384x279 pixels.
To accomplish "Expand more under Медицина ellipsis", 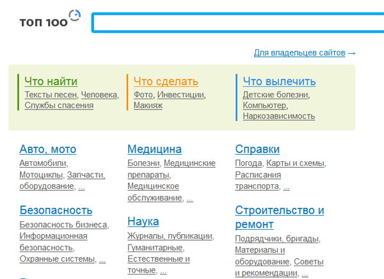I will pos(189,198).
